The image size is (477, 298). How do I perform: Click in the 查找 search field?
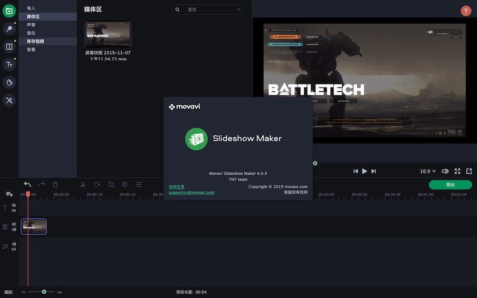pyautogui.click(x=207, y=10)
